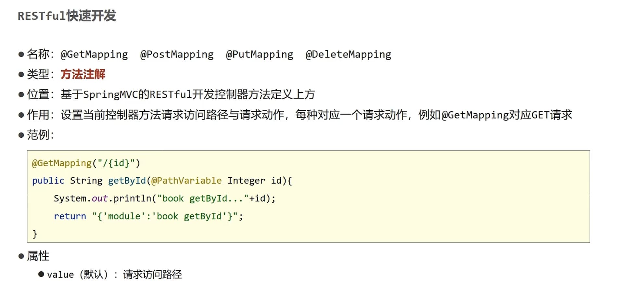The width and height of the screenshot is (624, 282).
Task: Click the getById method name in code
Action: coord(127,181)
